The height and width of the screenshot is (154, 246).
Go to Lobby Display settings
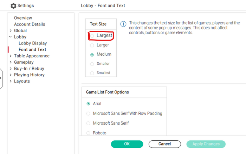point(33,43)
